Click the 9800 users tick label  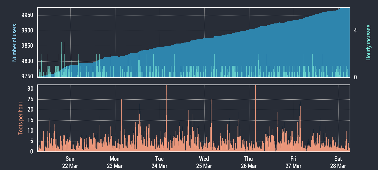click(x=27, y=62)
